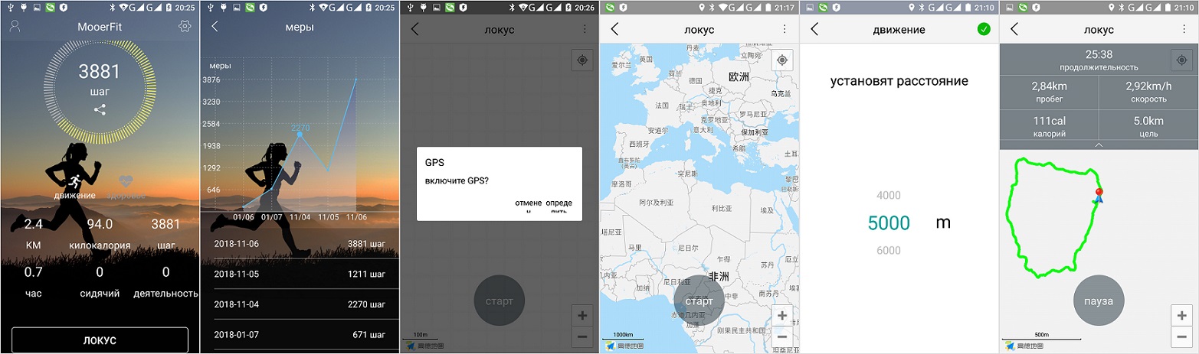The width and height of the screenshot is (1199, 354).
Task: Go back from the route-tracking локус screen
Action: pyautogui.click(x=1014, y=29)
